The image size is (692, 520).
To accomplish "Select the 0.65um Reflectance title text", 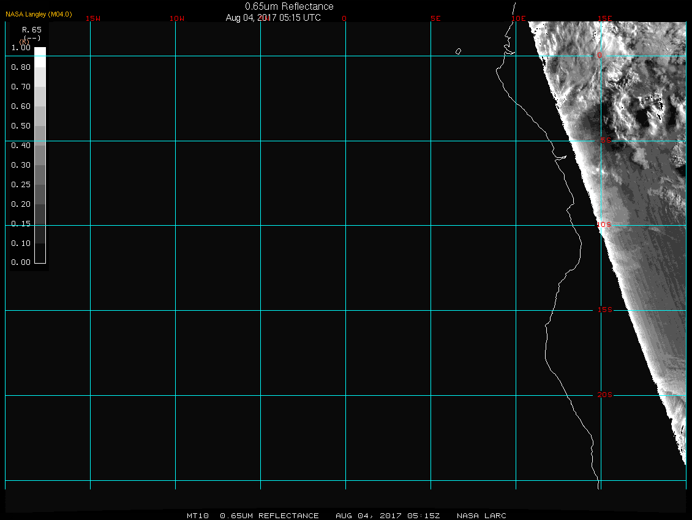I will (289, 6).
